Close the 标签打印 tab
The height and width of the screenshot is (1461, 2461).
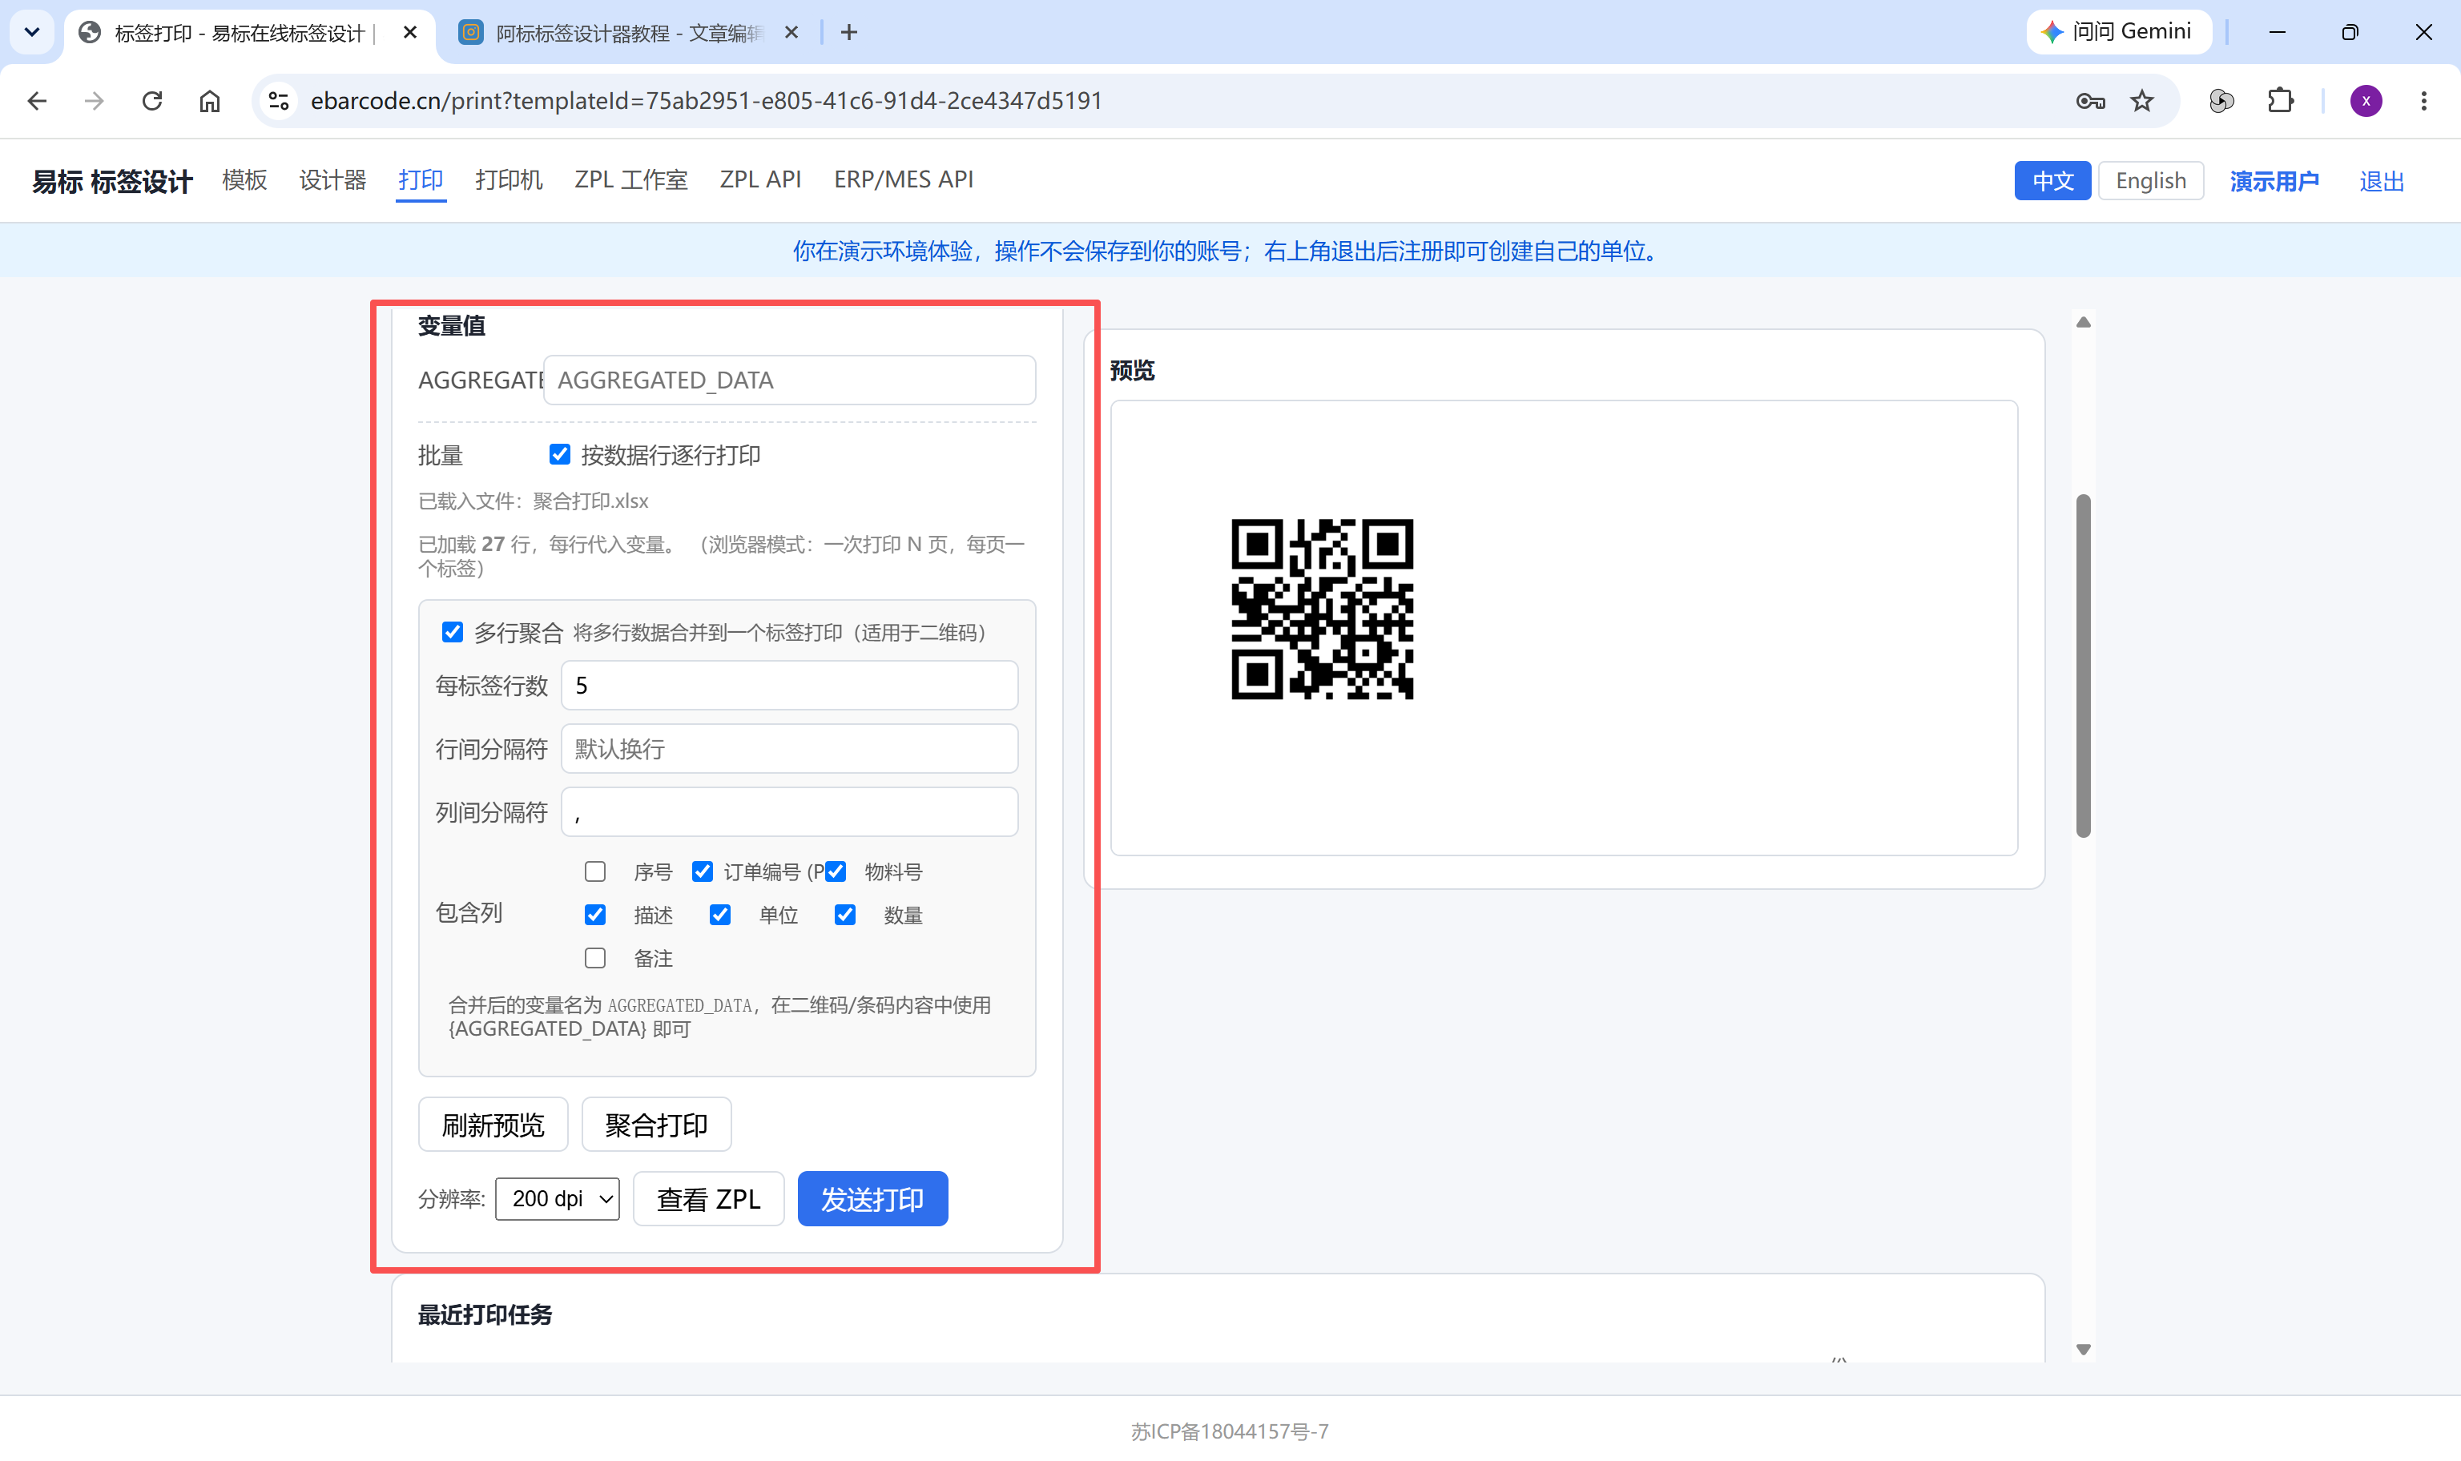410,33
